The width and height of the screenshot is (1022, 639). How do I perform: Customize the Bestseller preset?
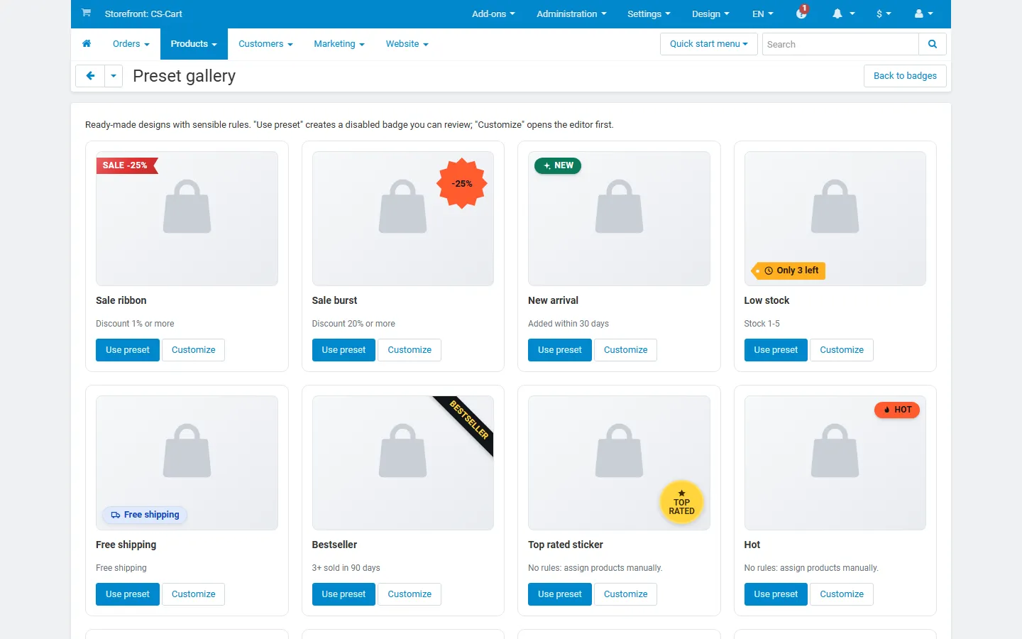[410, 594]
